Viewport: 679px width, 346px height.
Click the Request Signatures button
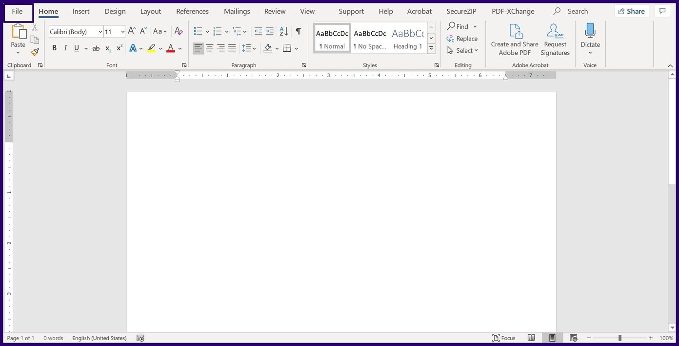[555, 39]
